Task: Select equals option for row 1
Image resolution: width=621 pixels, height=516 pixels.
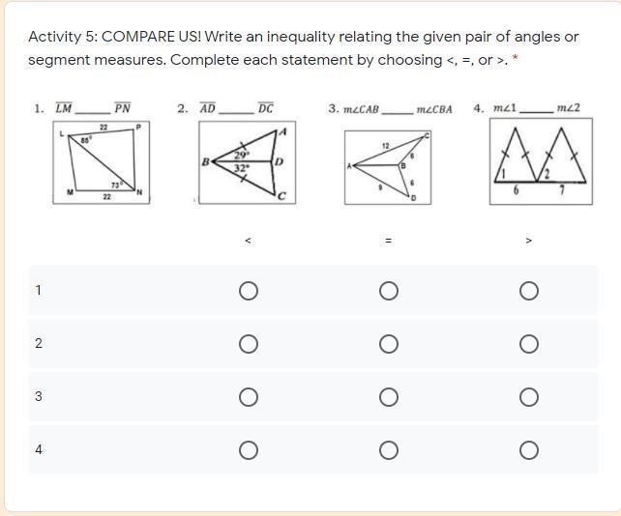Action: click(x=389, y=291)
